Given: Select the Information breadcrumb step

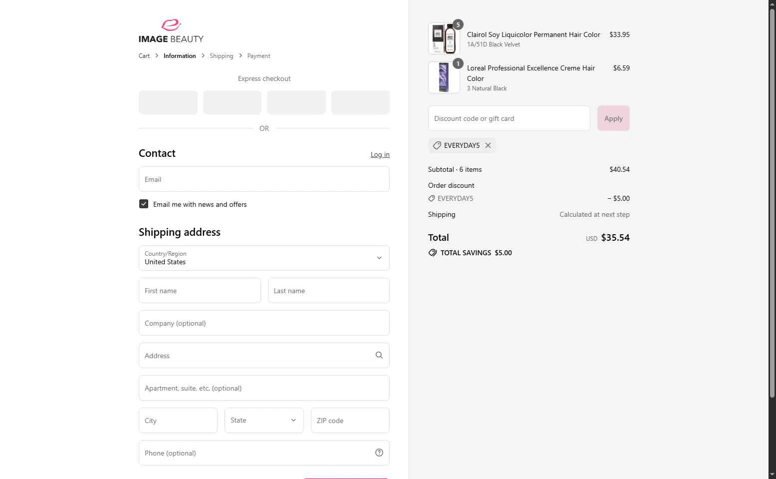Looking at the screenshot, I should pyautogui.click(x=180, y=56).
